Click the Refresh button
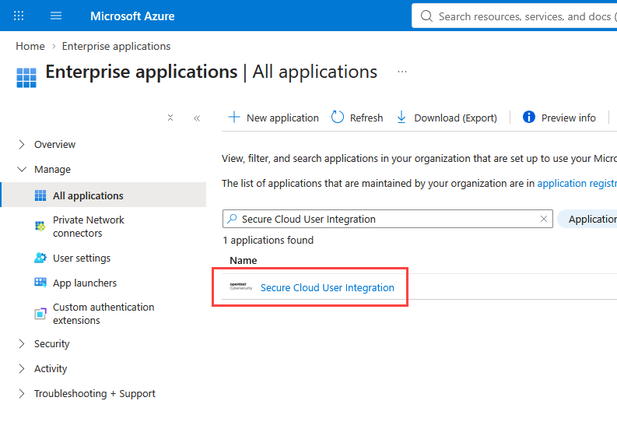Image resolution: width=617 pixels, height=429 pixels. [357, 118]
